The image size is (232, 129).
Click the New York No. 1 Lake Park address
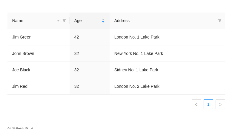pyautogui.click(x=139, y=53)
